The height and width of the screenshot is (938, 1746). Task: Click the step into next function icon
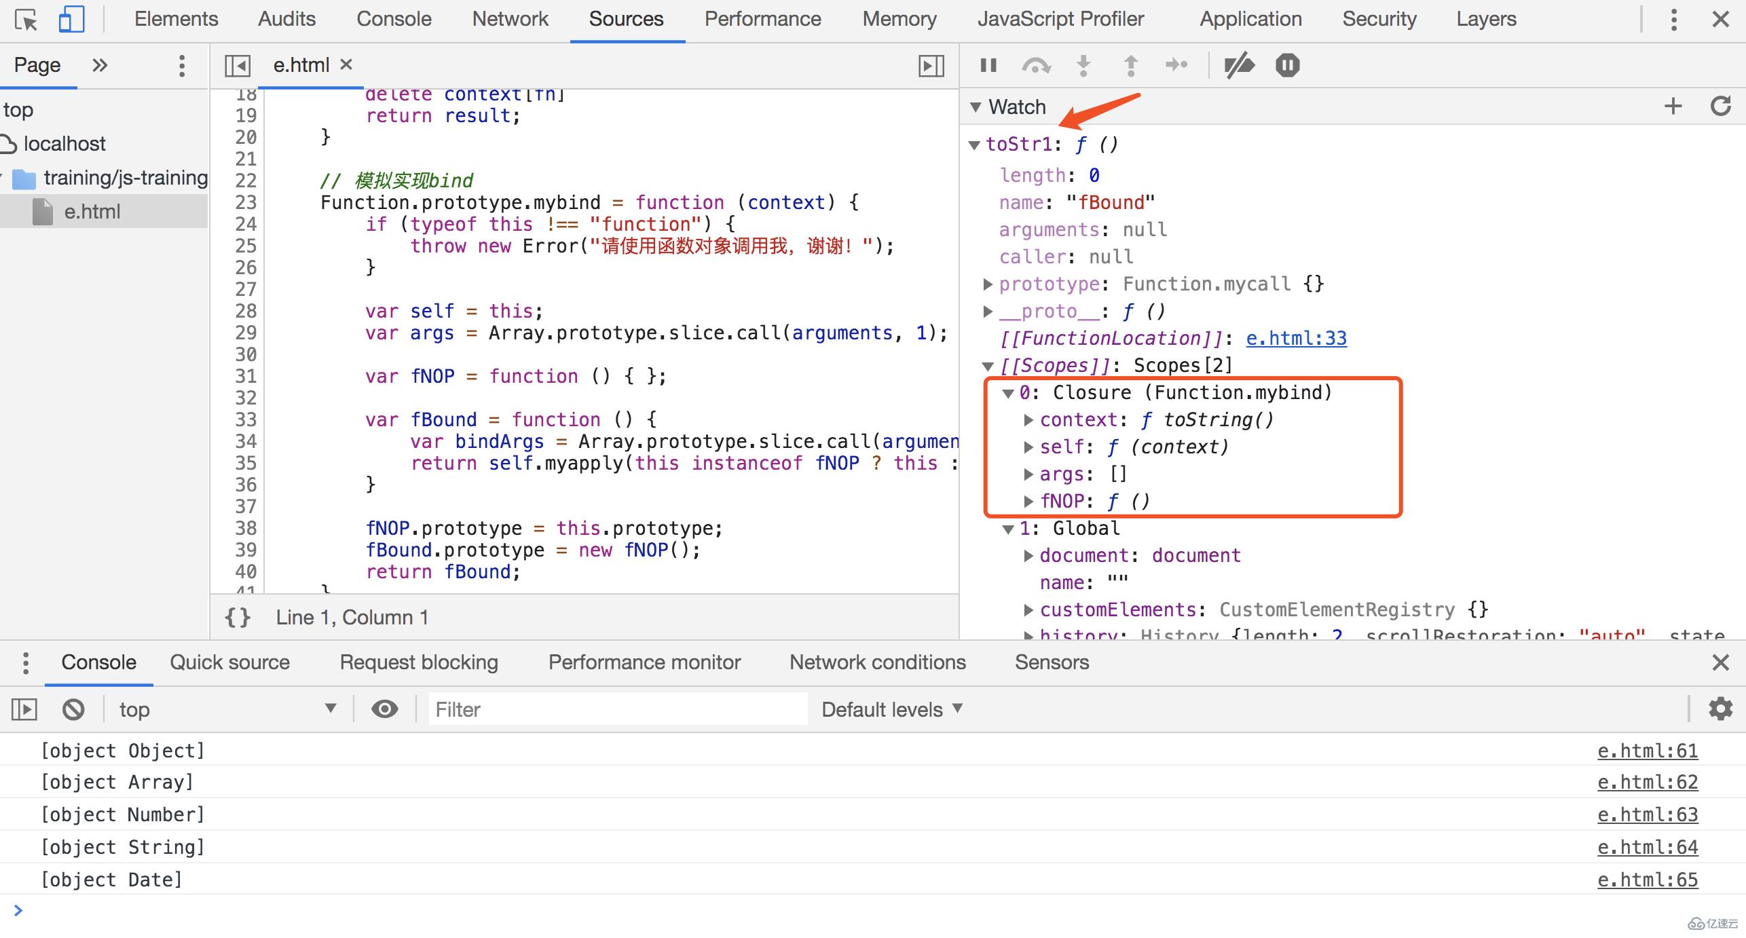click(1083, 66)
